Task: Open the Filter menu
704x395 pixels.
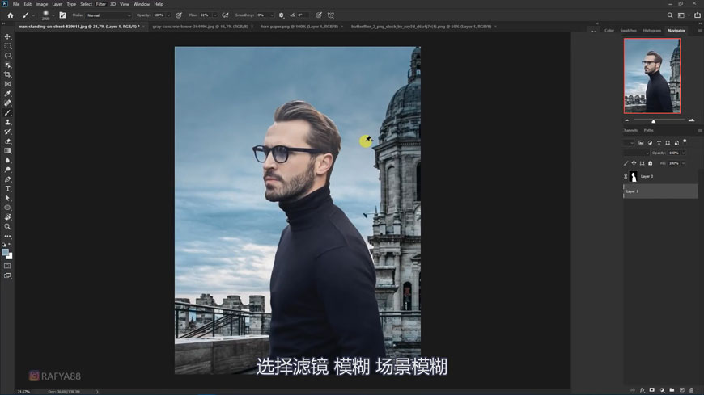Action: tap(100, 4)
